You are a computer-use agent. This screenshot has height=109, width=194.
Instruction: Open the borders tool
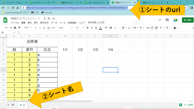(x=111, y=28)
